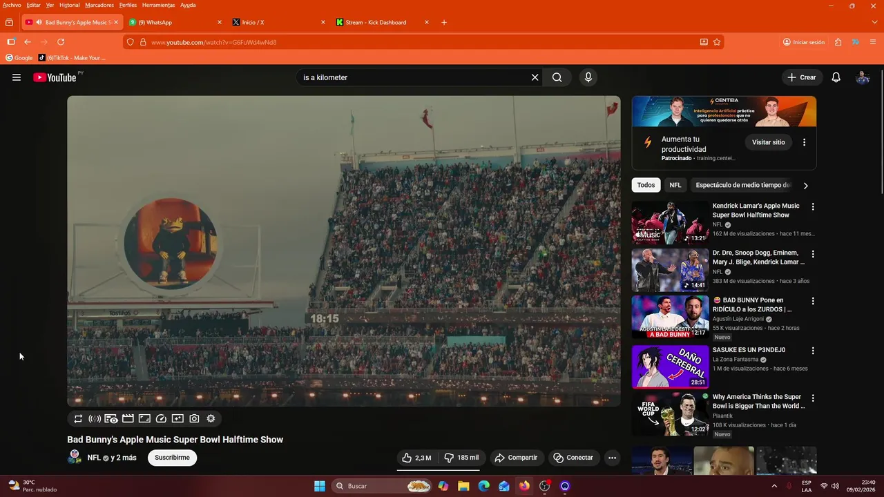The width and height of the screenshot is (884, 497).
Task: Open the TikTok bookmark
Action: click(x=72, y=58)
